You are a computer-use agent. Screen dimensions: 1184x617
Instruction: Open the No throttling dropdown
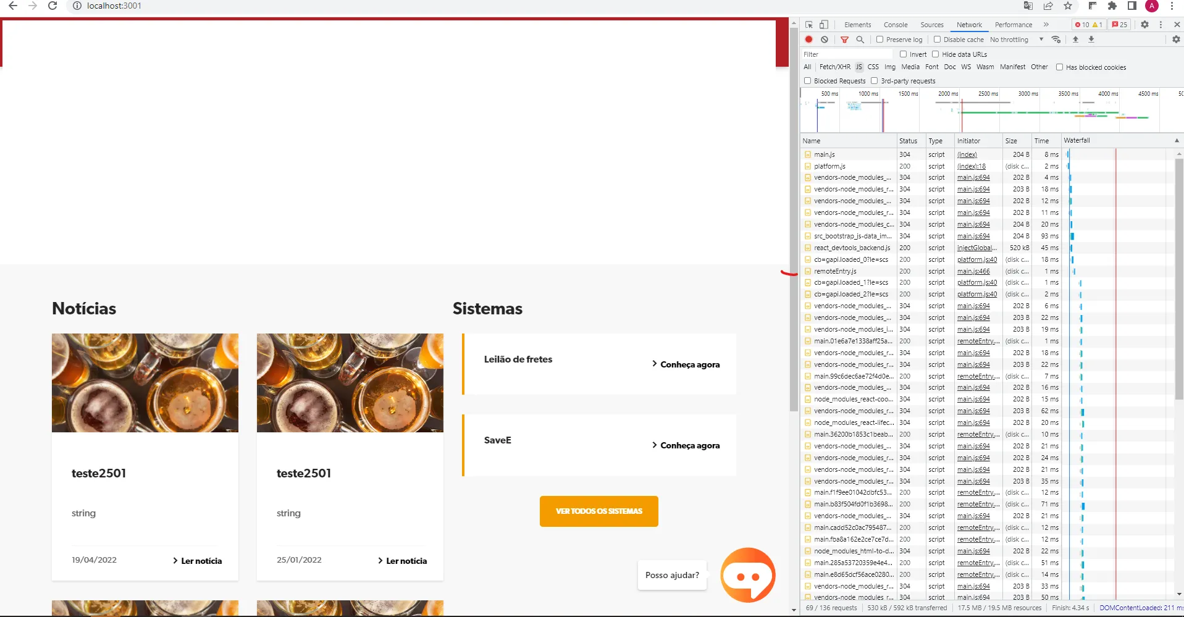point(1017,40)
